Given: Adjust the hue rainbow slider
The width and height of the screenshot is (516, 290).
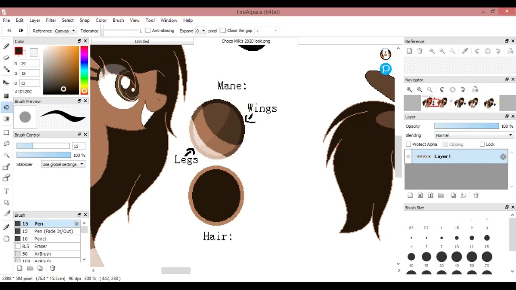Looking at the screenshot, I should [x=84, y=70].
